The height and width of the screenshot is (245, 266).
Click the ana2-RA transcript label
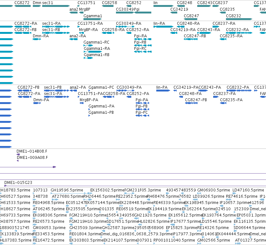(x=78, y=36)
